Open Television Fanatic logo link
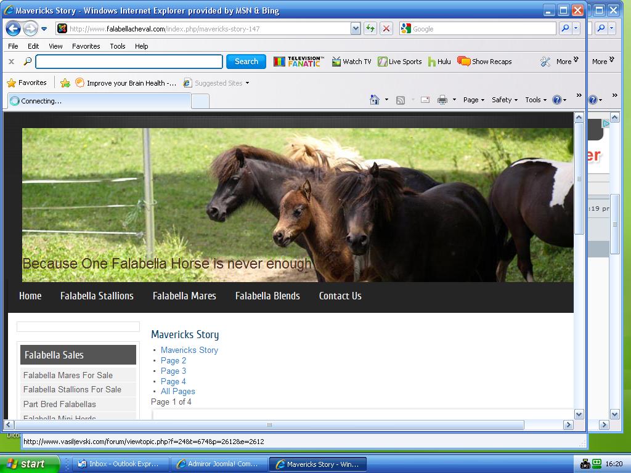Image resolution: width=631 pixels, height=473 pixels. 299,62
